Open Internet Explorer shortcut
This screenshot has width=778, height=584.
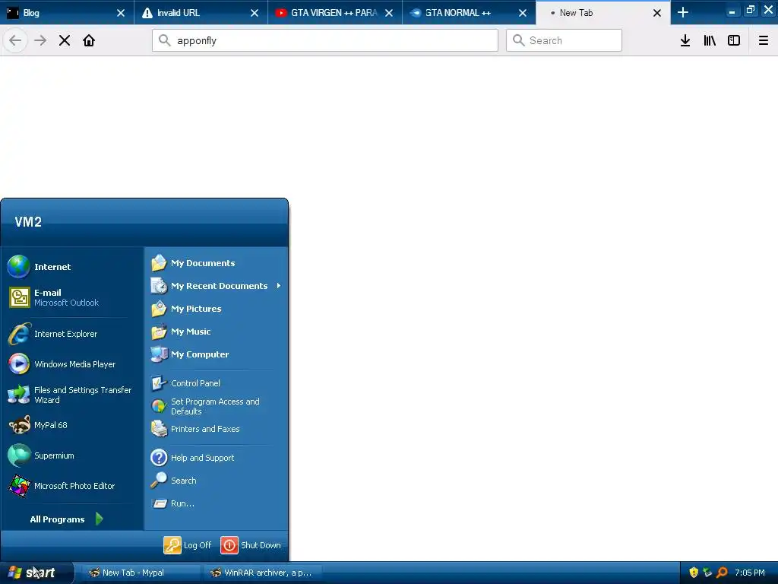pyautogui.click(x=72, y=334)
